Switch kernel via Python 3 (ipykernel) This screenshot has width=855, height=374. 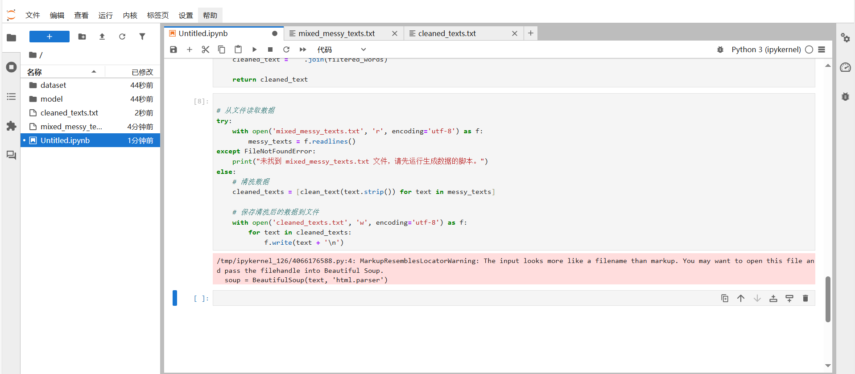pyautogui.click(x=766, y=49)
